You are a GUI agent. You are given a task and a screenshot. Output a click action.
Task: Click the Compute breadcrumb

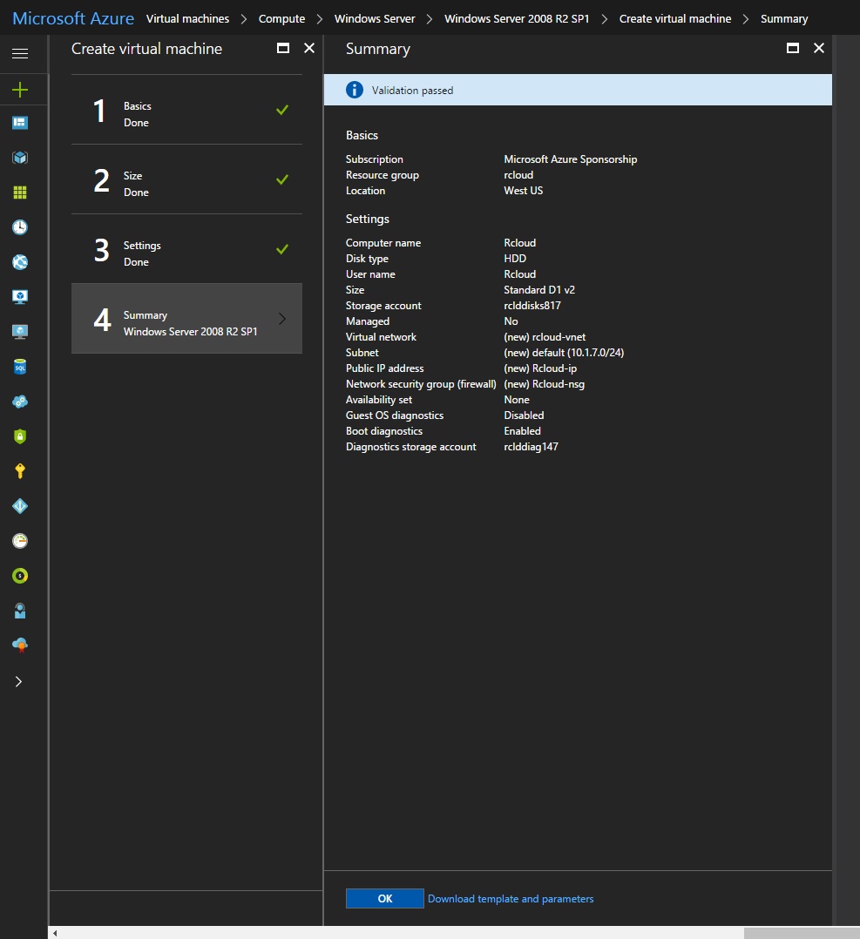click(281, 18)
